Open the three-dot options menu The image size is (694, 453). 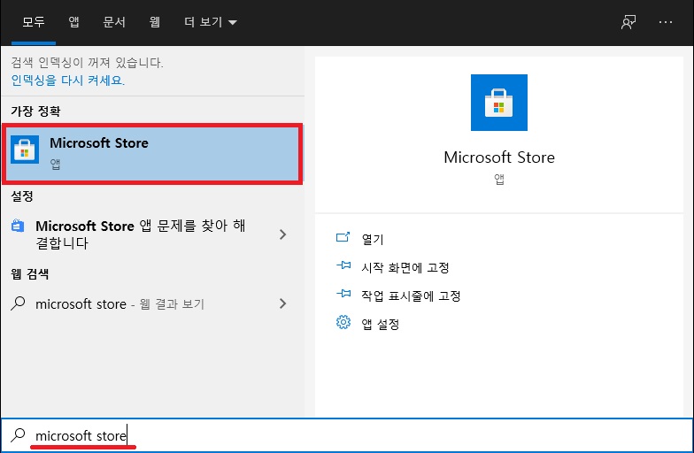(x=666, y=22)
